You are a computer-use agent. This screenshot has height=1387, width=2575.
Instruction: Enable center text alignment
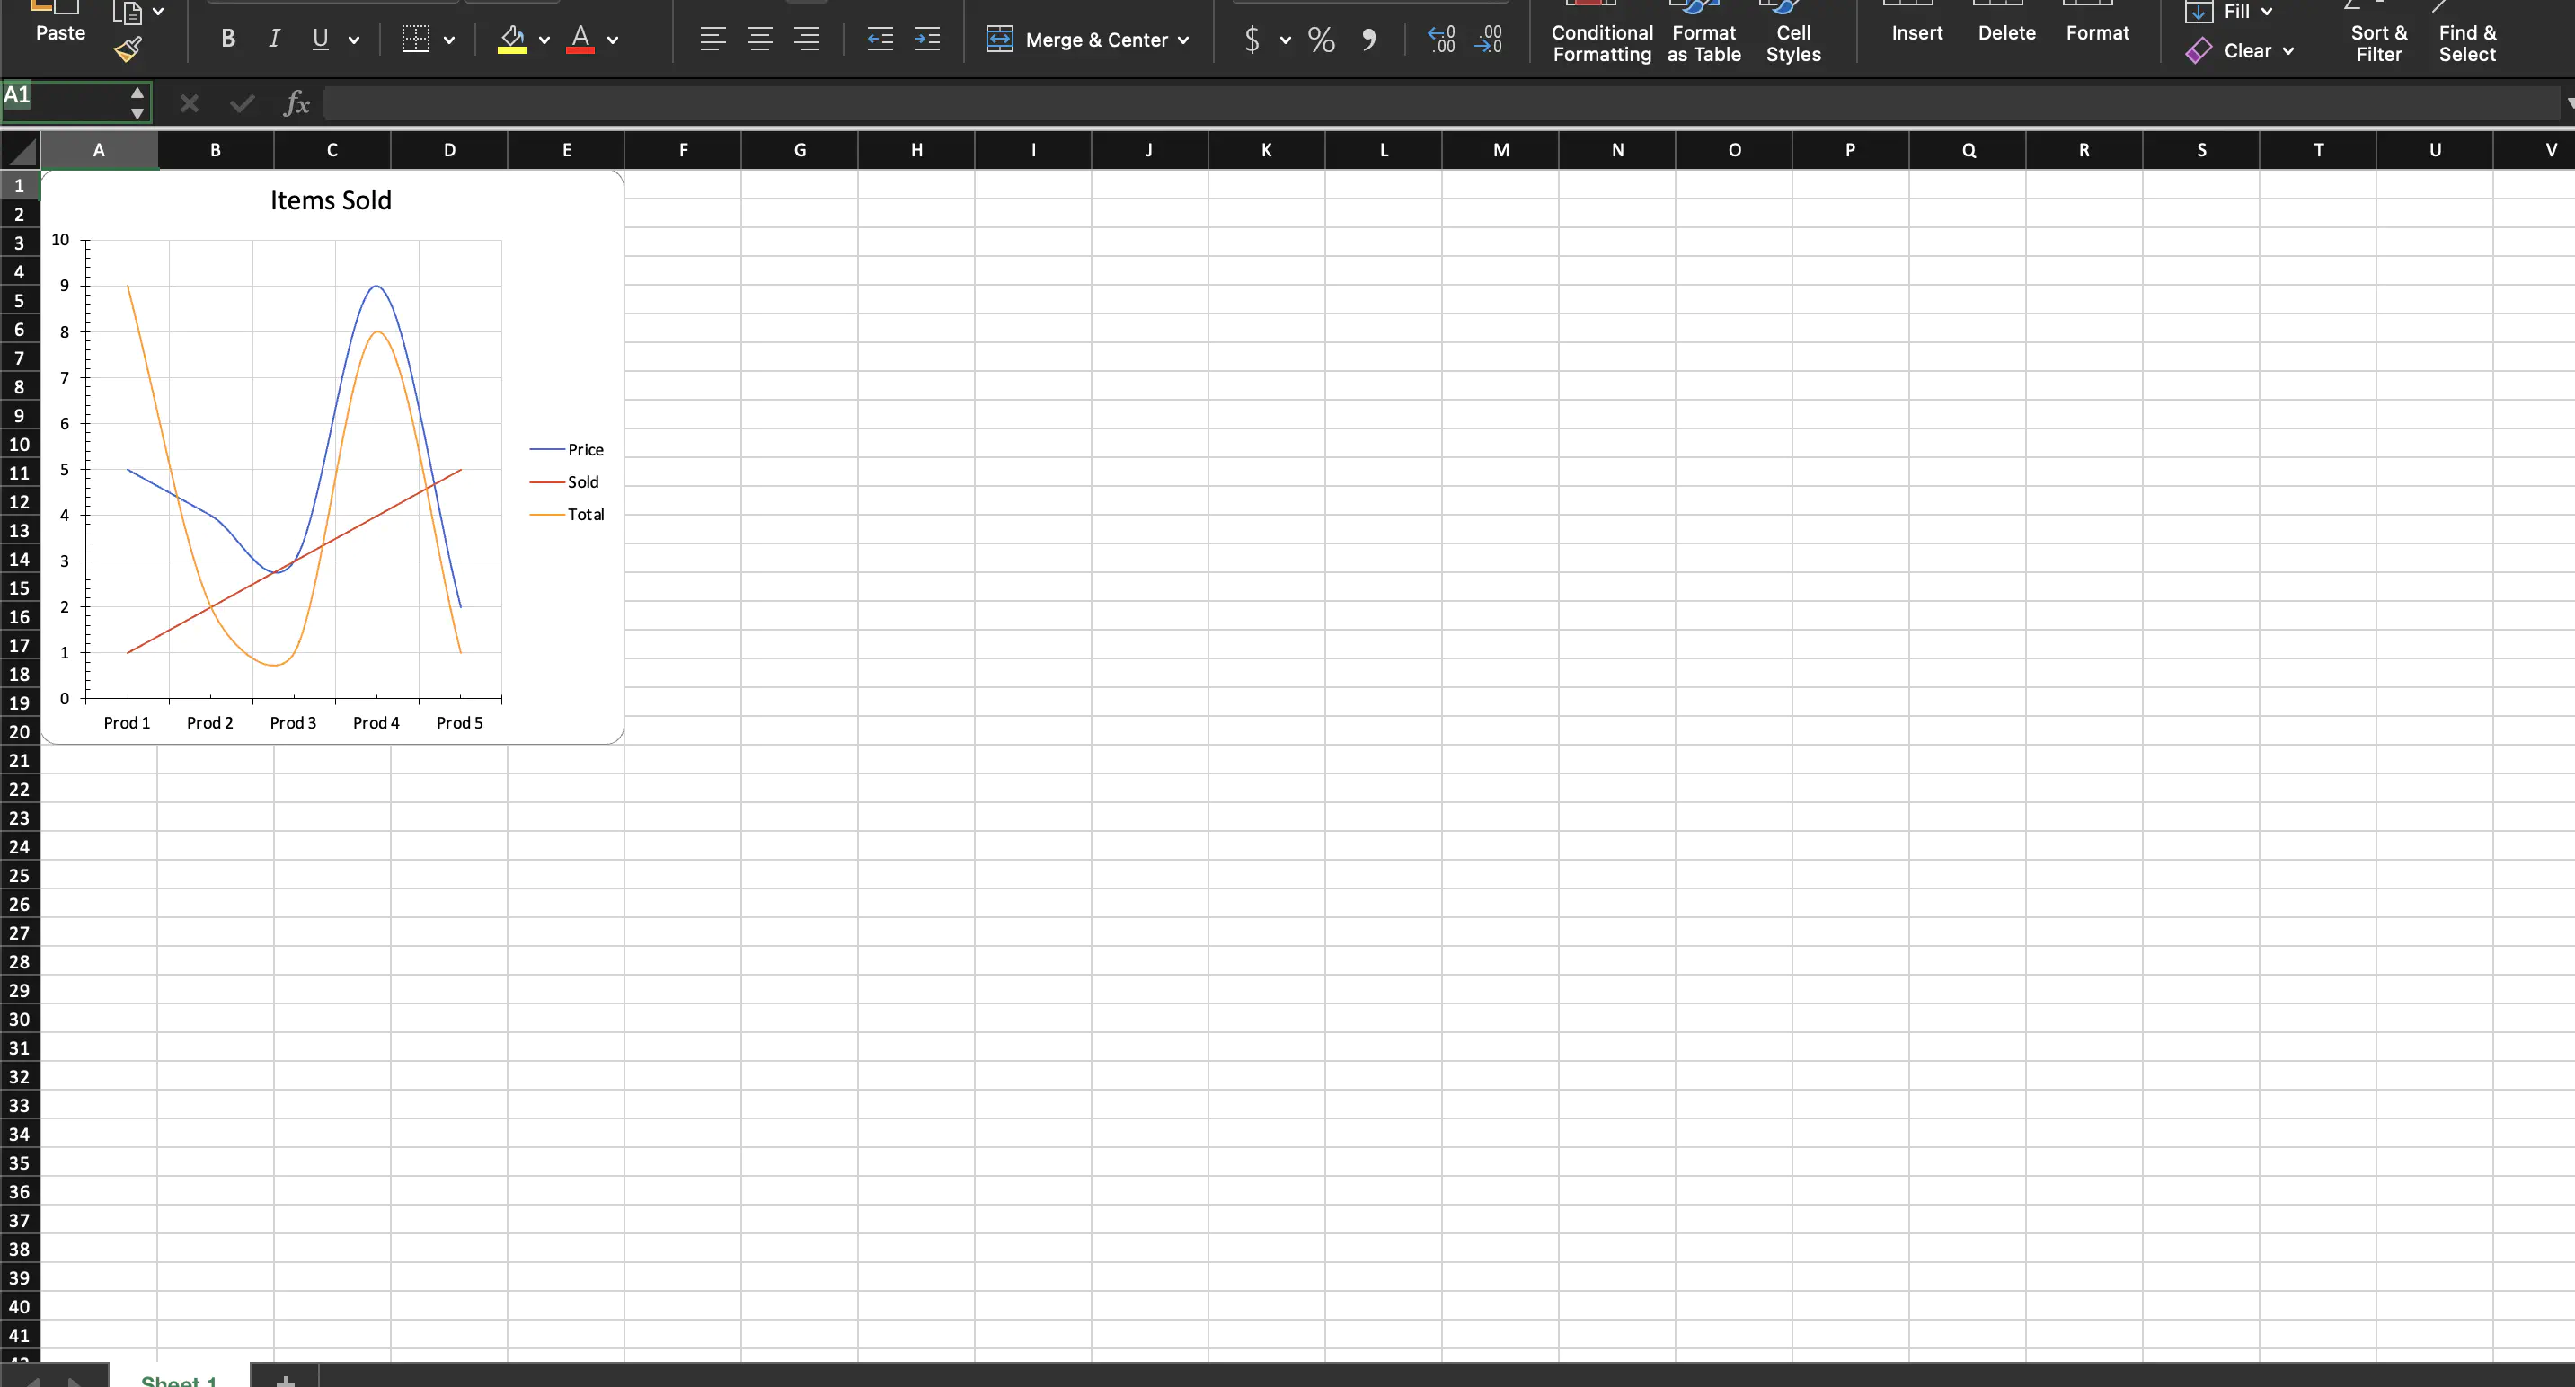[760, 38]
